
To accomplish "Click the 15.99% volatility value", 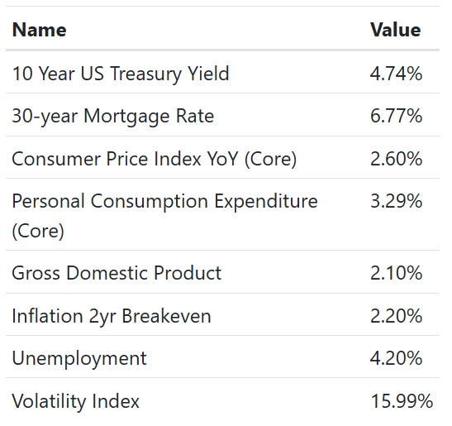I will point(402,401).
